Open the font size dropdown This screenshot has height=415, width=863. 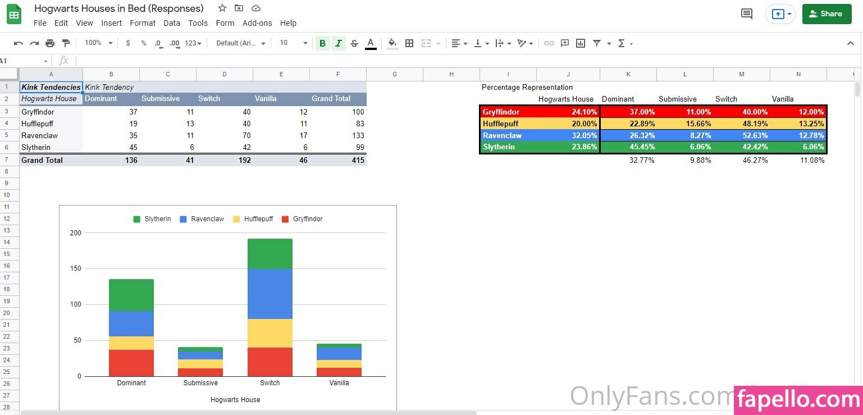click(x=294, y=43)
